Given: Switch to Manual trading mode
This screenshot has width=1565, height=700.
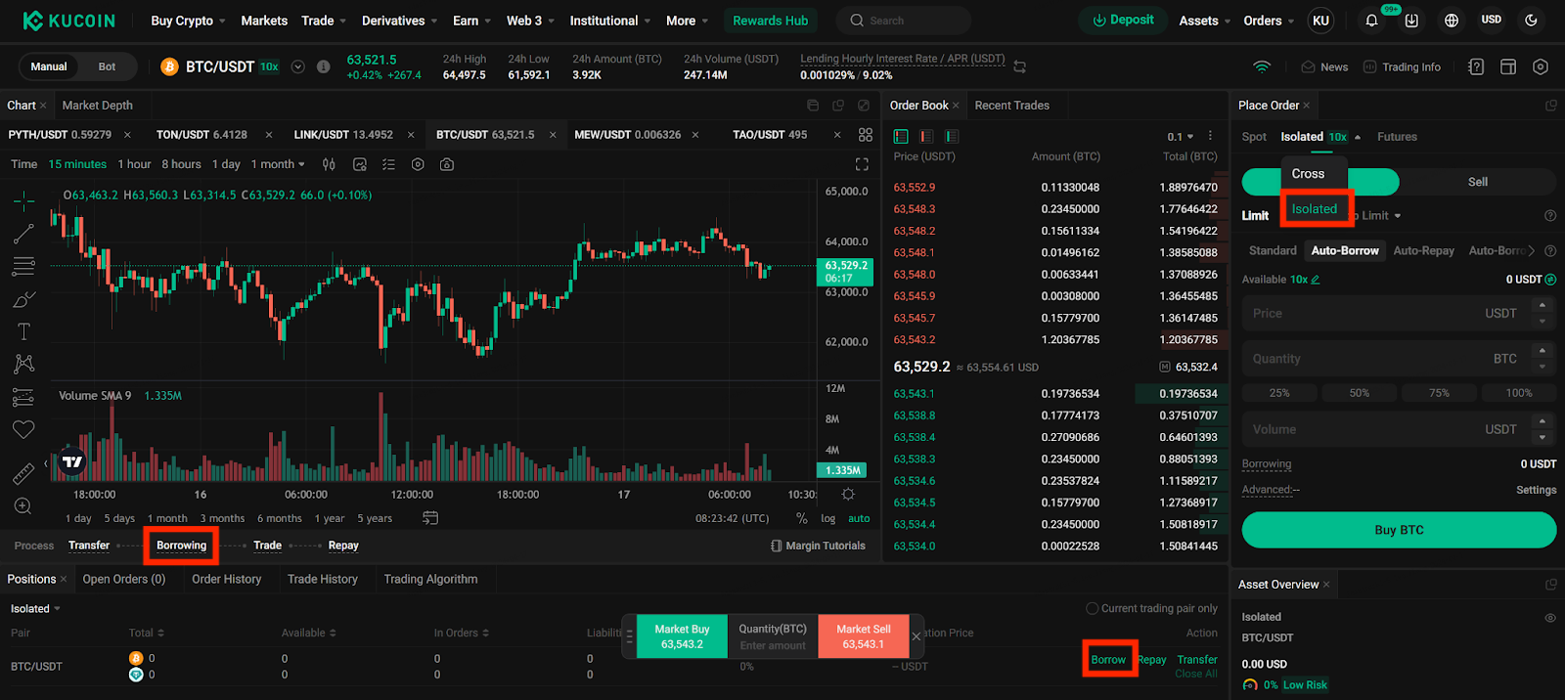Looking at the screenshot, I should click(x=49, y=66).
